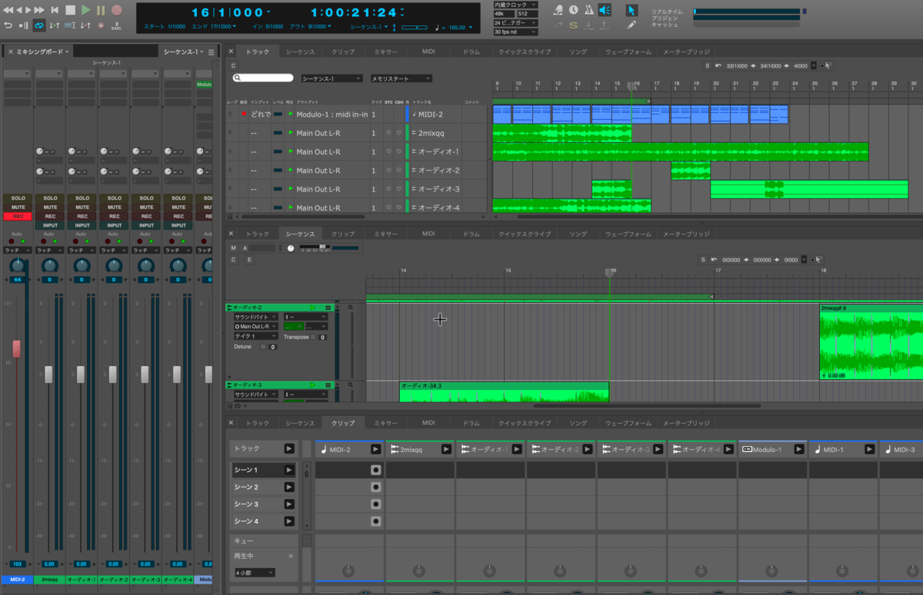The image size is (923, 595).
Task: Open クイックスクライブ tab in top panel
Action: (x=525, y=52)
